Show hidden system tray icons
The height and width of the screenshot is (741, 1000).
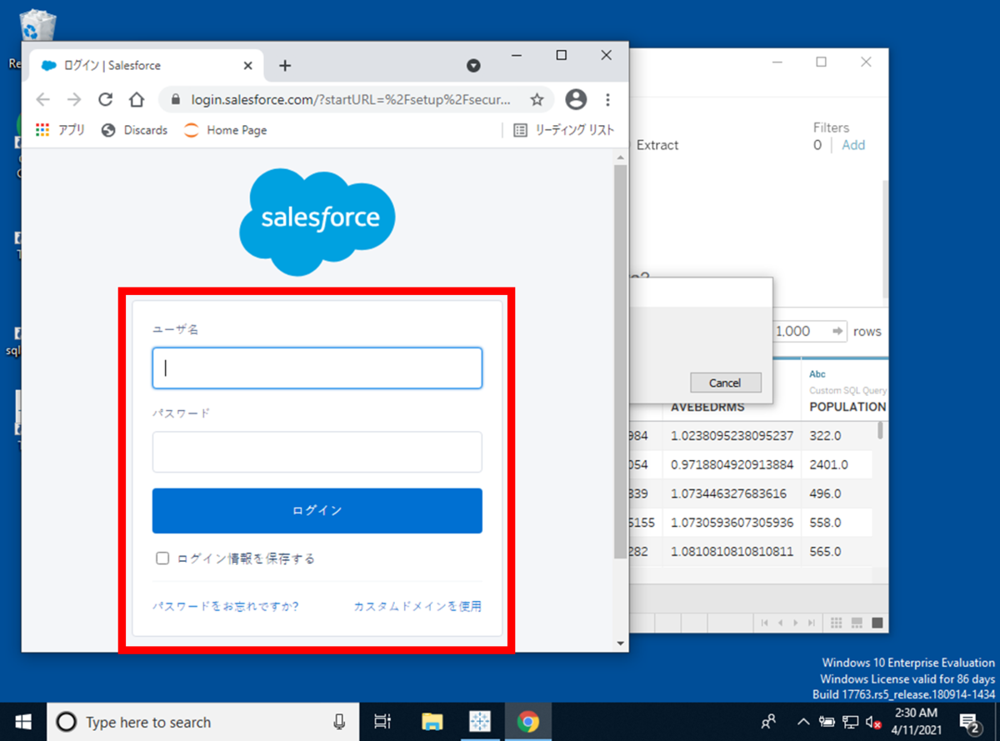[x=803, y=722]
